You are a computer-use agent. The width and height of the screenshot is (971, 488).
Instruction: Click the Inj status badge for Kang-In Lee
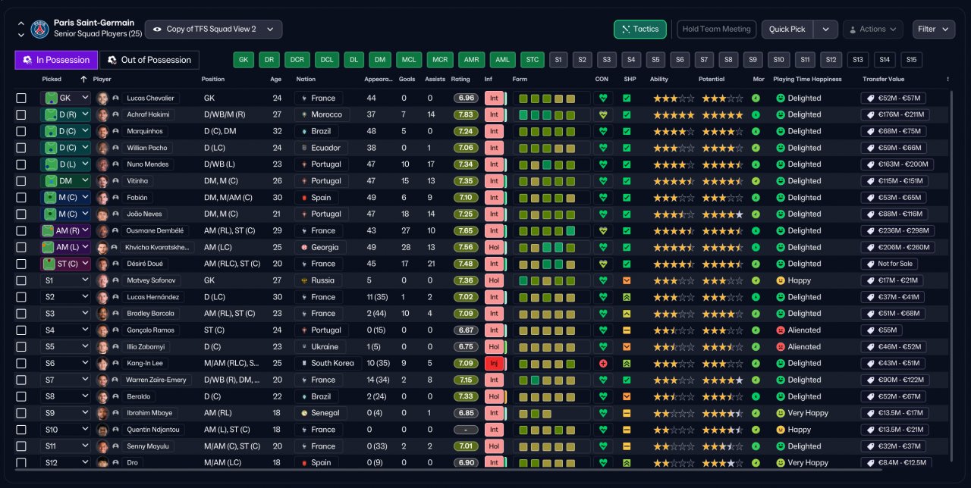click(494, 364)
